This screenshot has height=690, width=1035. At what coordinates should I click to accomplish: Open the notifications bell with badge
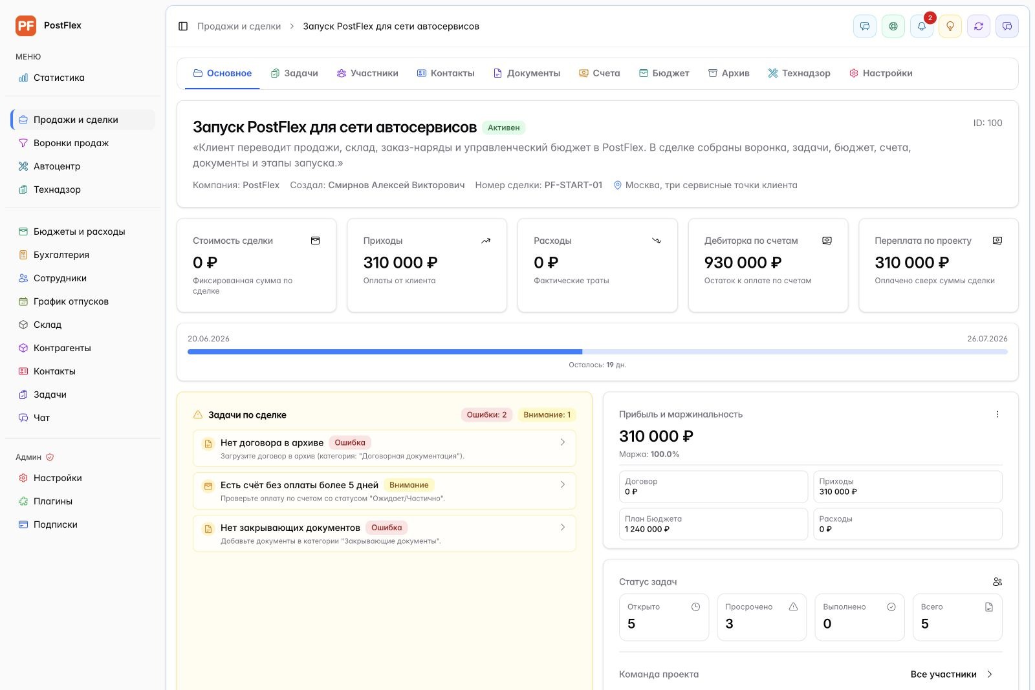(x=922, y=27)
